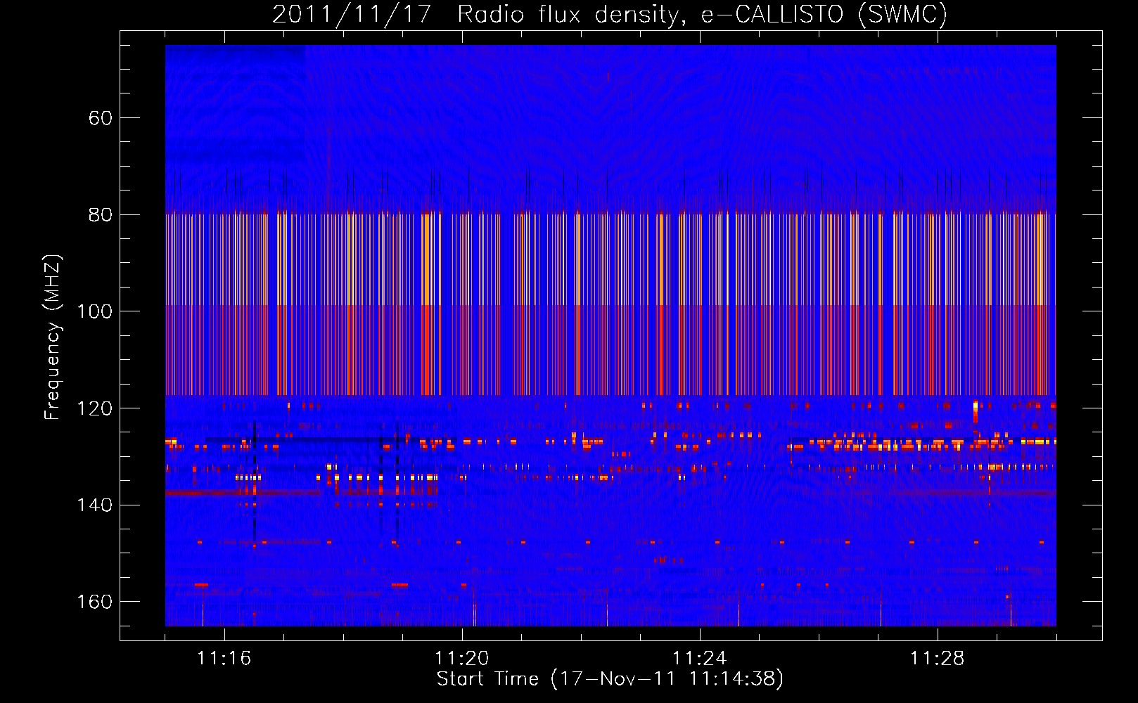Click the 100 frequency tick label
The height and width of the screenshot is (703, 1138).
[94, 311]
